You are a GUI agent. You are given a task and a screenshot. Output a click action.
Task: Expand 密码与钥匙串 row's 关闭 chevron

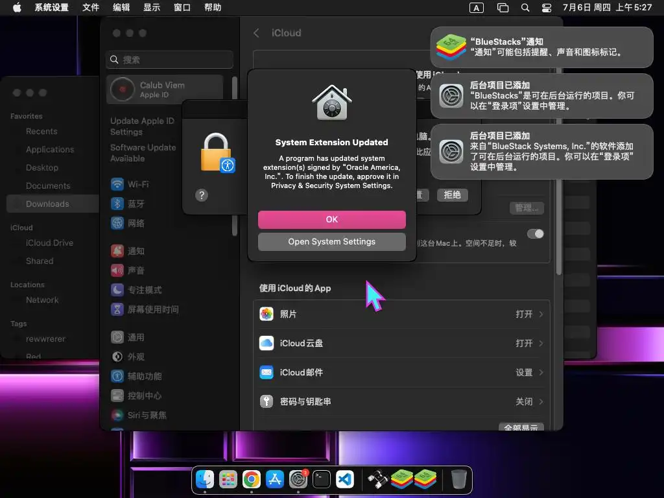click(541, 401)
